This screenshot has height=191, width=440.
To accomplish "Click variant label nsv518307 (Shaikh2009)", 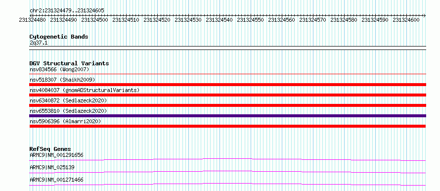I will 62,80.
